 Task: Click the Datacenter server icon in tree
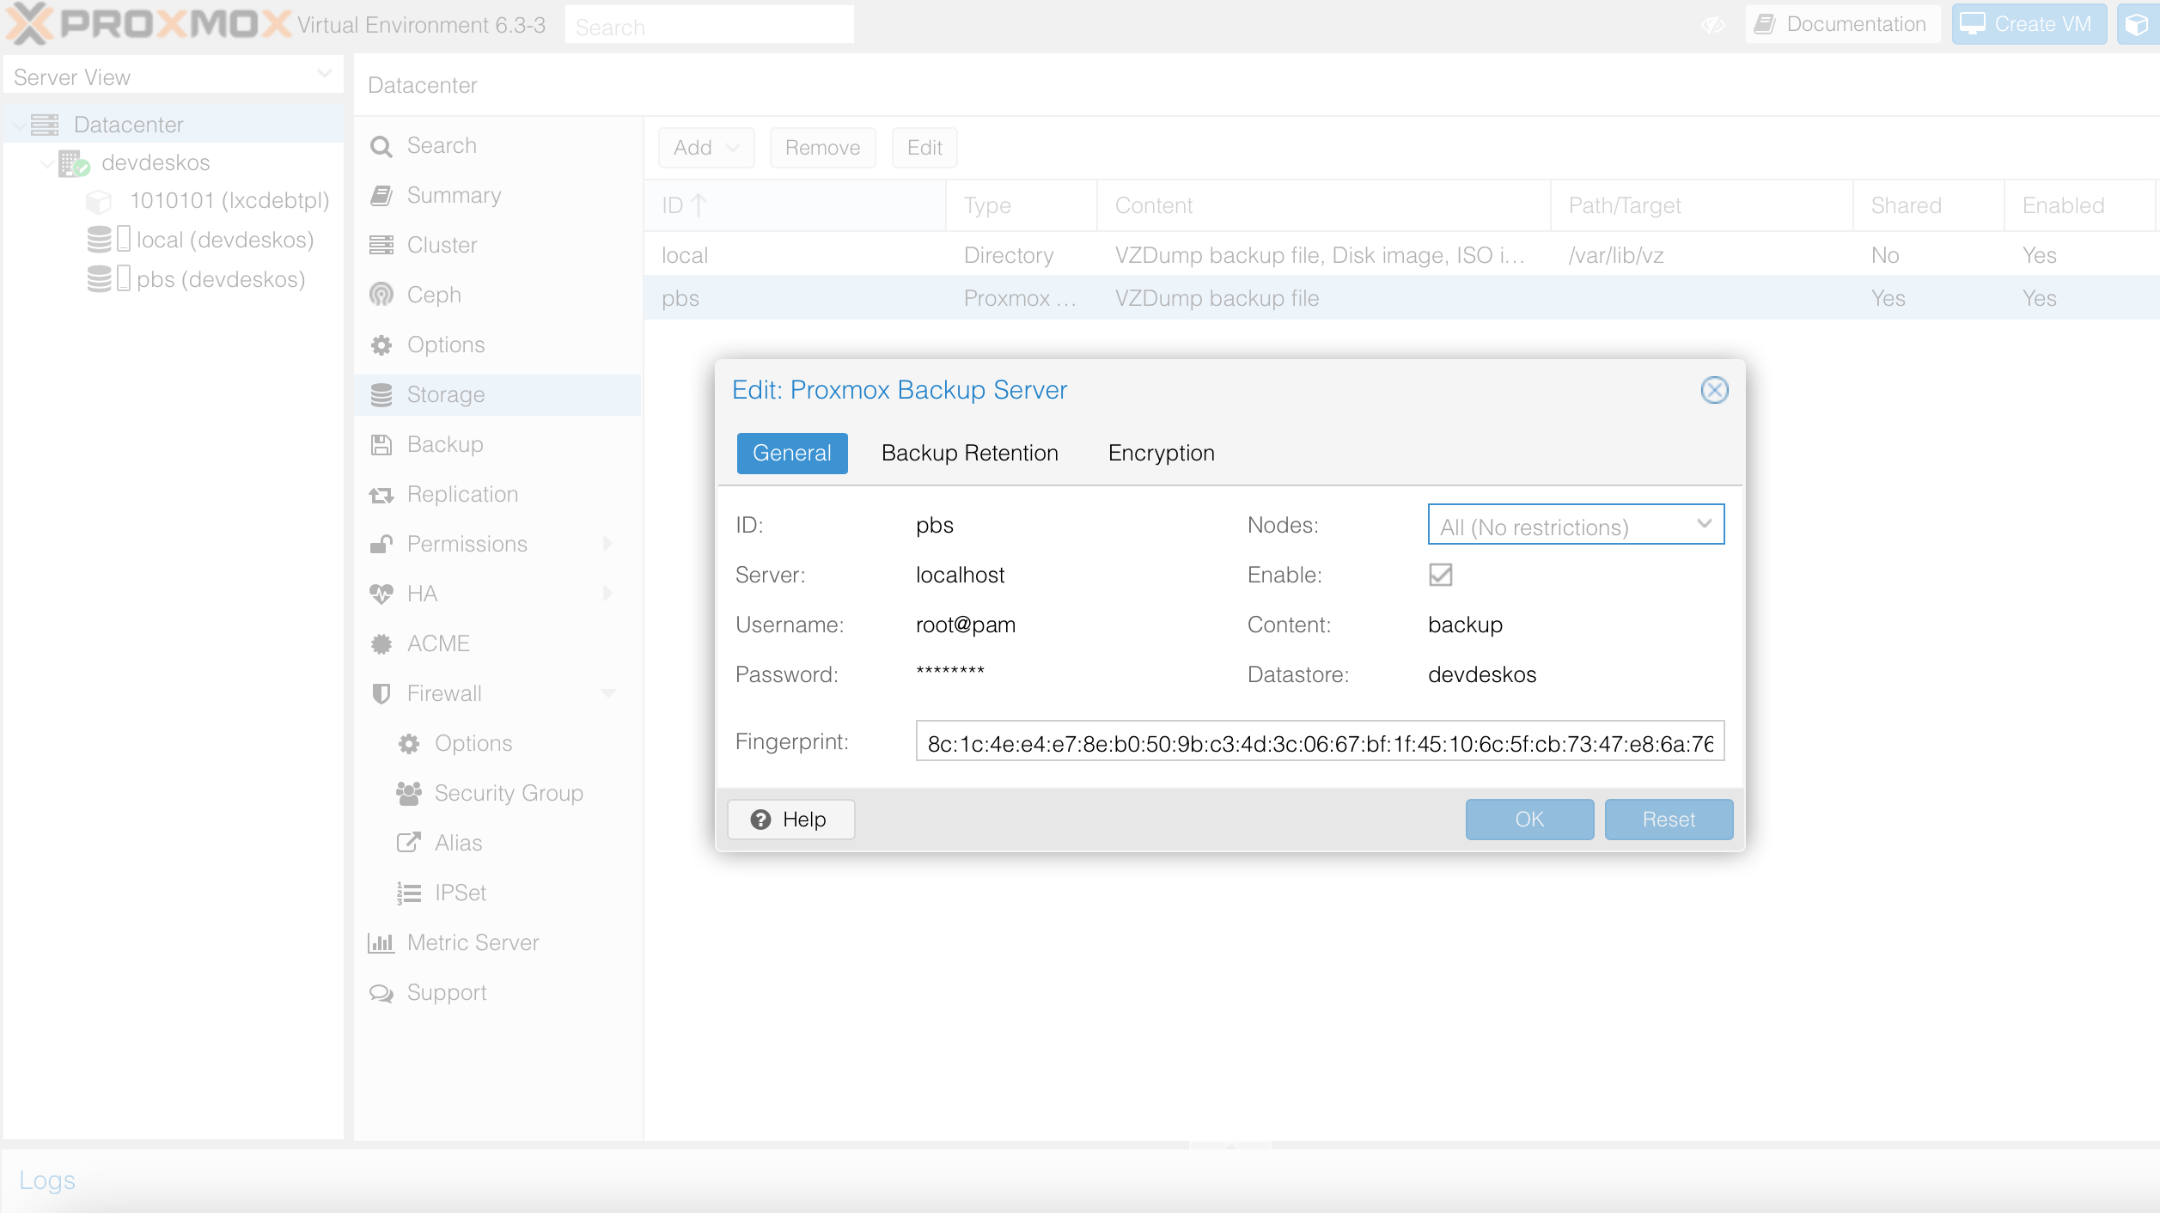(x=45, y=125)
